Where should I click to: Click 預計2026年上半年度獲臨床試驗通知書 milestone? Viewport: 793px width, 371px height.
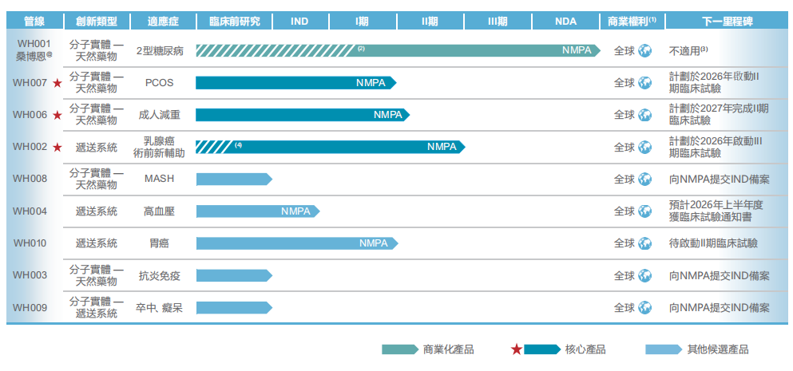pyautogui.click(x=716, y=211)
